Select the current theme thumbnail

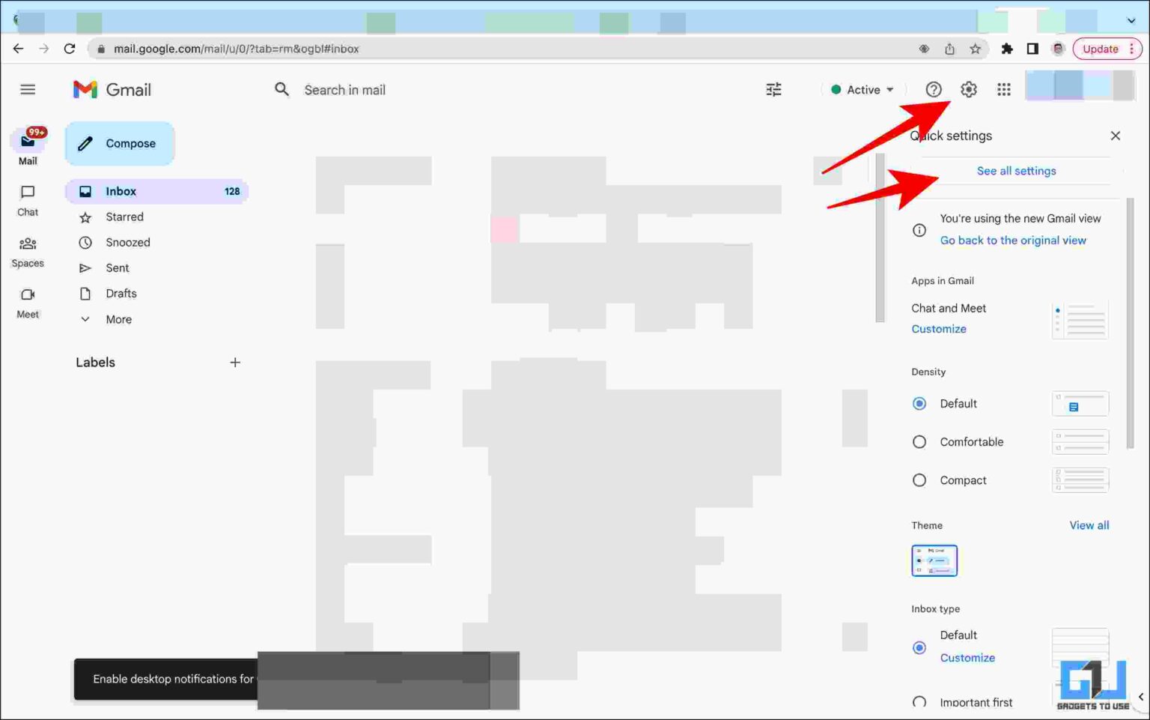pyautogui.click(x=934, y=560)
